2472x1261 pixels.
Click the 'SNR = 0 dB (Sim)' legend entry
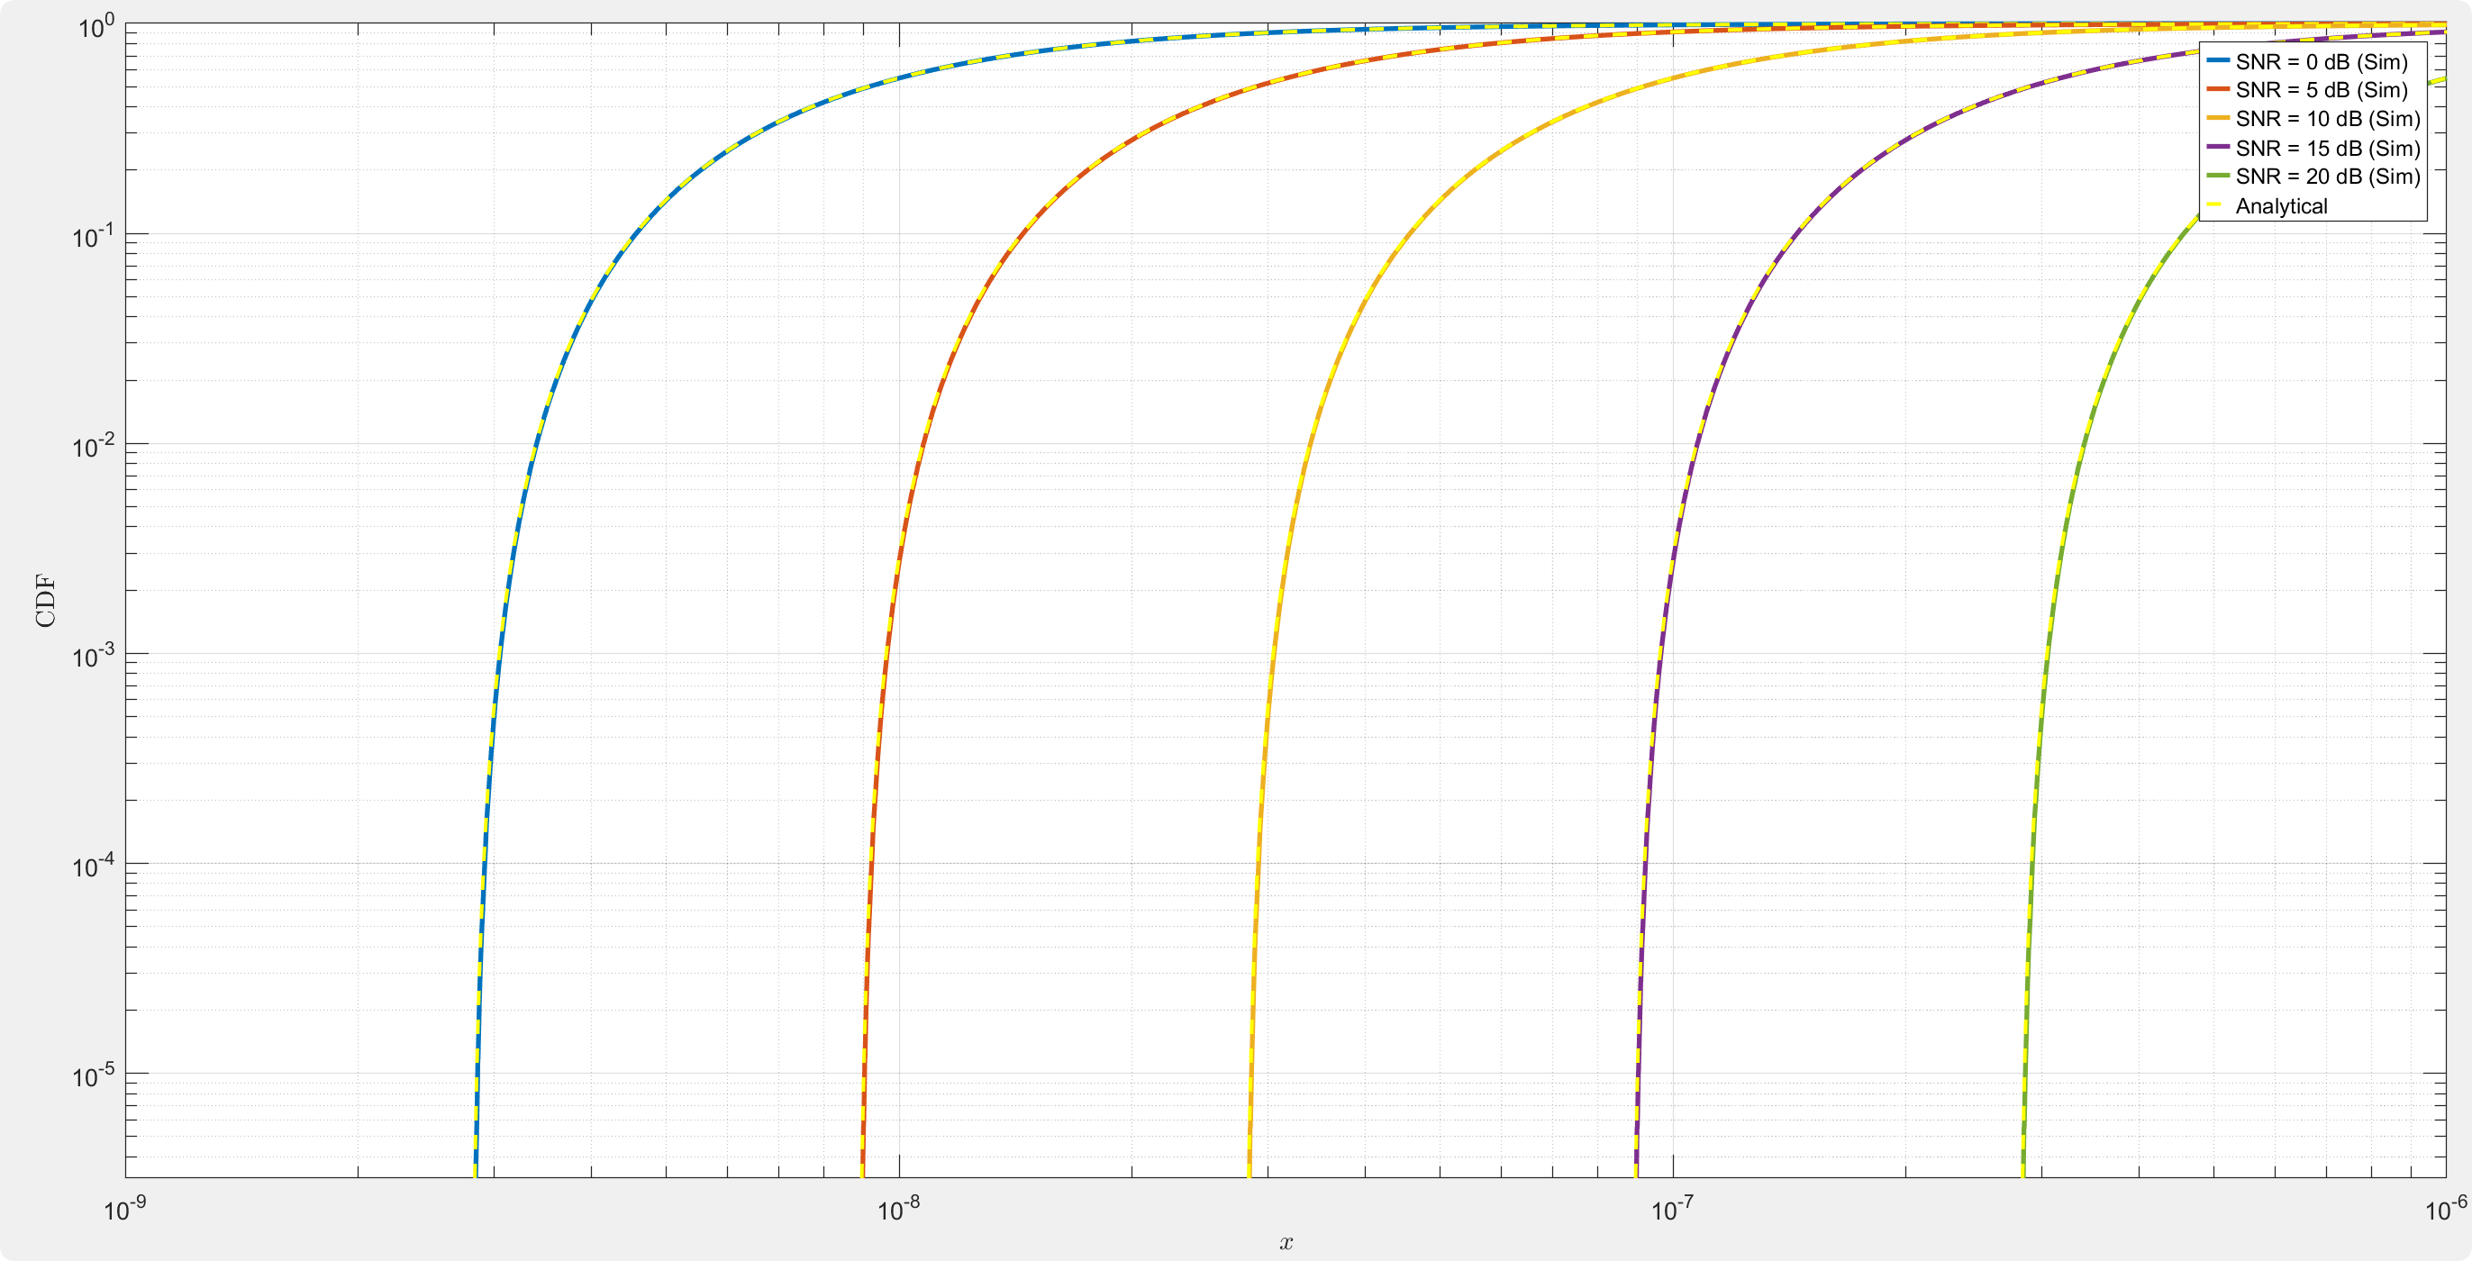(x=2321, y=62)
